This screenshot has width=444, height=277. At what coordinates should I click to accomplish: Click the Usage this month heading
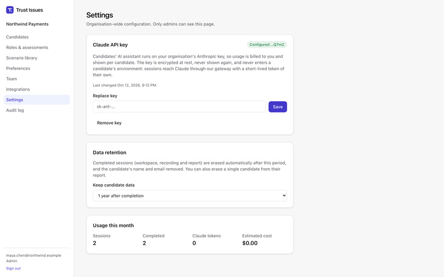click(113, 225)
